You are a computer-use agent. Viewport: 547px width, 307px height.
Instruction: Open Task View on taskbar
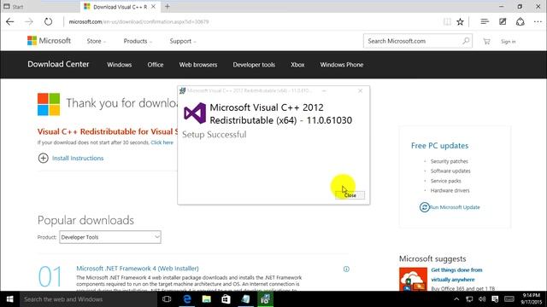[x=167, y=299]
